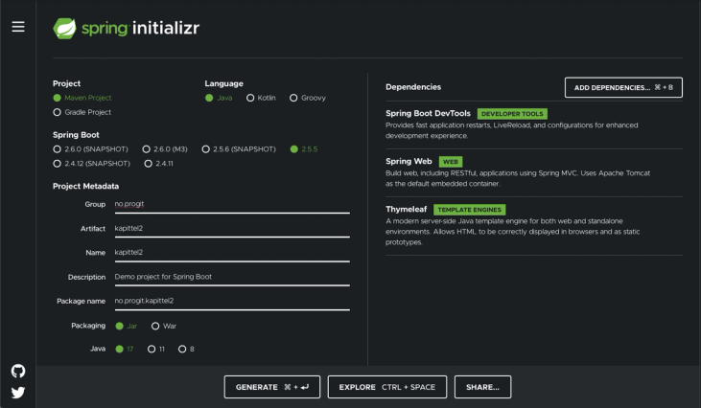
Task: Focus the Name input field
Action: click(232, 253)
